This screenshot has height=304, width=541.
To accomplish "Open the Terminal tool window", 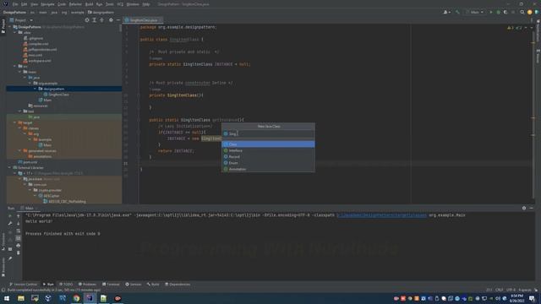I will coord(111,285).
